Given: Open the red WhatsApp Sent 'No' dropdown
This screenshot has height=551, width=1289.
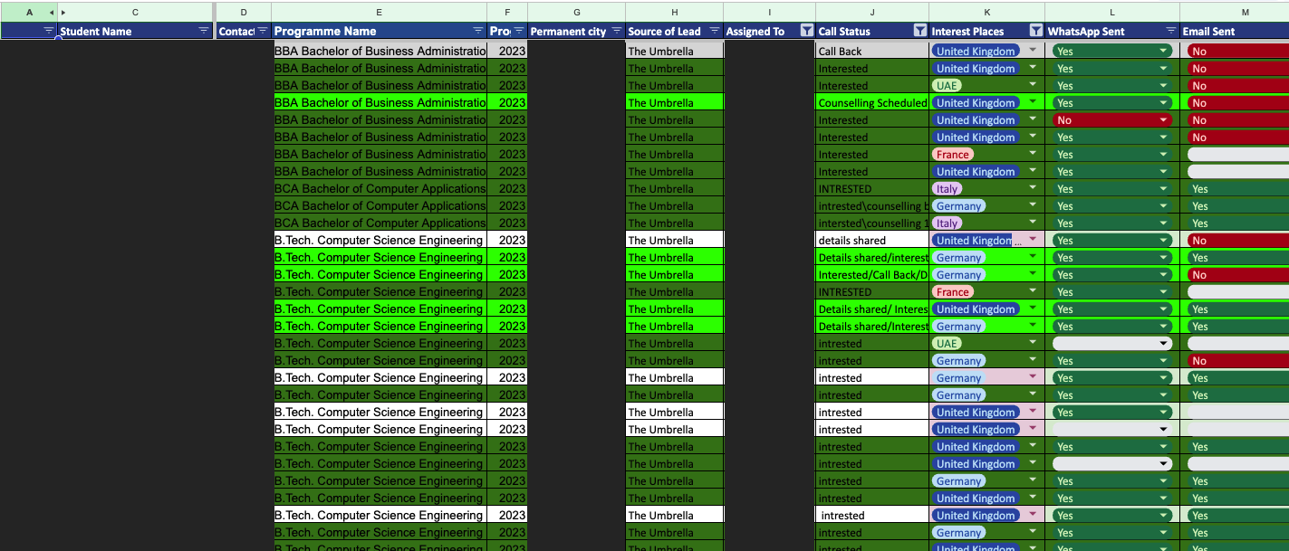Looking at the screenshot, I should point(1164,119).
